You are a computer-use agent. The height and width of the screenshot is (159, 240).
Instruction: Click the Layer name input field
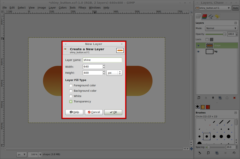click(102, 60)
